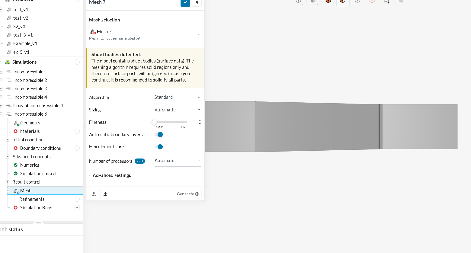Click the Mesh icon in the simulation tree
This screenshot has width=471, height=253.
click(16, 191)
